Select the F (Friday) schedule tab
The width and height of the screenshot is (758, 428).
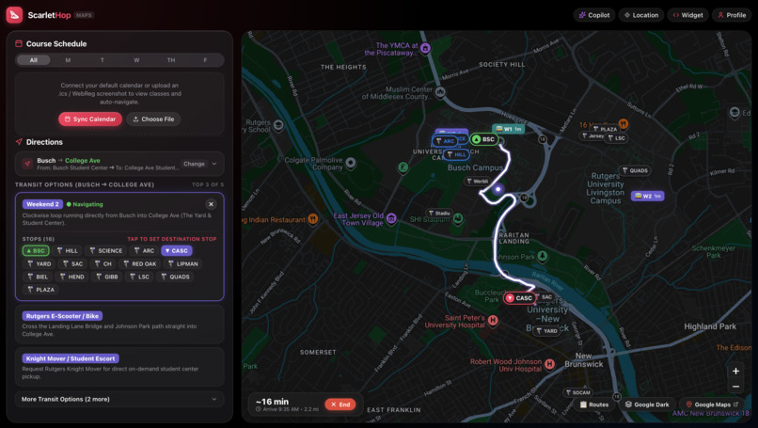click(x=205, y=60)
